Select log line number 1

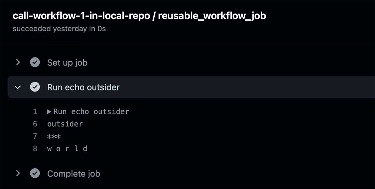pyautogui.click(x=35, y=112)
